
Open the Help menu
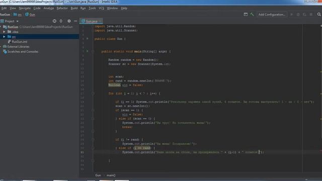point(124,8)
